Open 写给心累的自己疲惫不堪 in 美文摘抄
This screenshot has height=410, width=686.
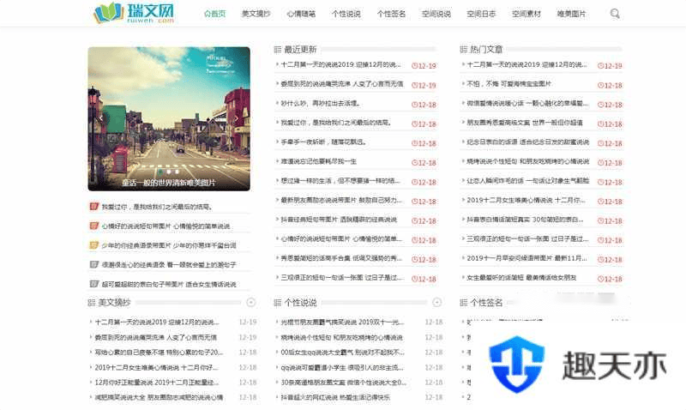(159, 353)
